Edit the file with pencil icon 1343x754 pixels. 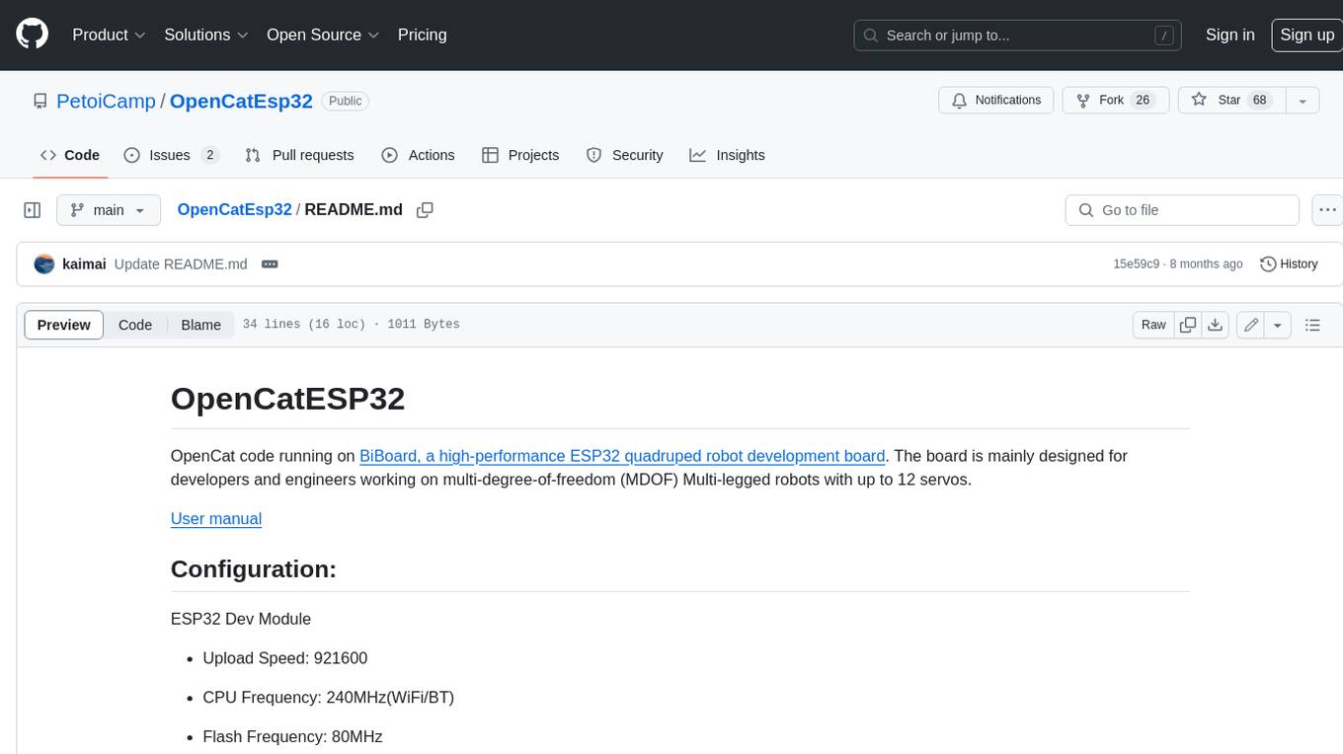(x=1250, y=325)
